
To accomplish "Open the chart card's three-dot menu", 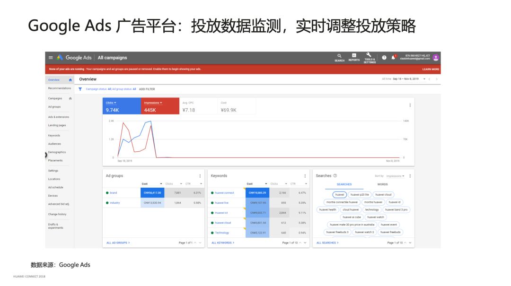I will [410, 105].
